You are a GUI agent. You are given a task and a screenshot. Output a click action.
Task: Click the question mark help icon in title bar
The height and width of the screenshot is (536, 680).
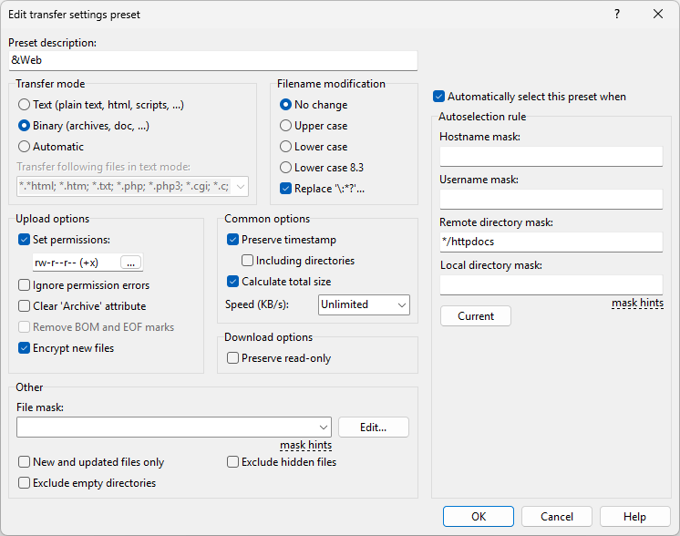617,15
